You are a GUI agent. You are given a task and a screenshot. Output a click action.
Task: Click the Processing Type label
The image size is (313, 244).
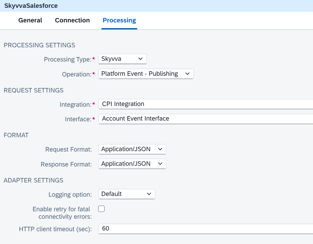(68, 59)
